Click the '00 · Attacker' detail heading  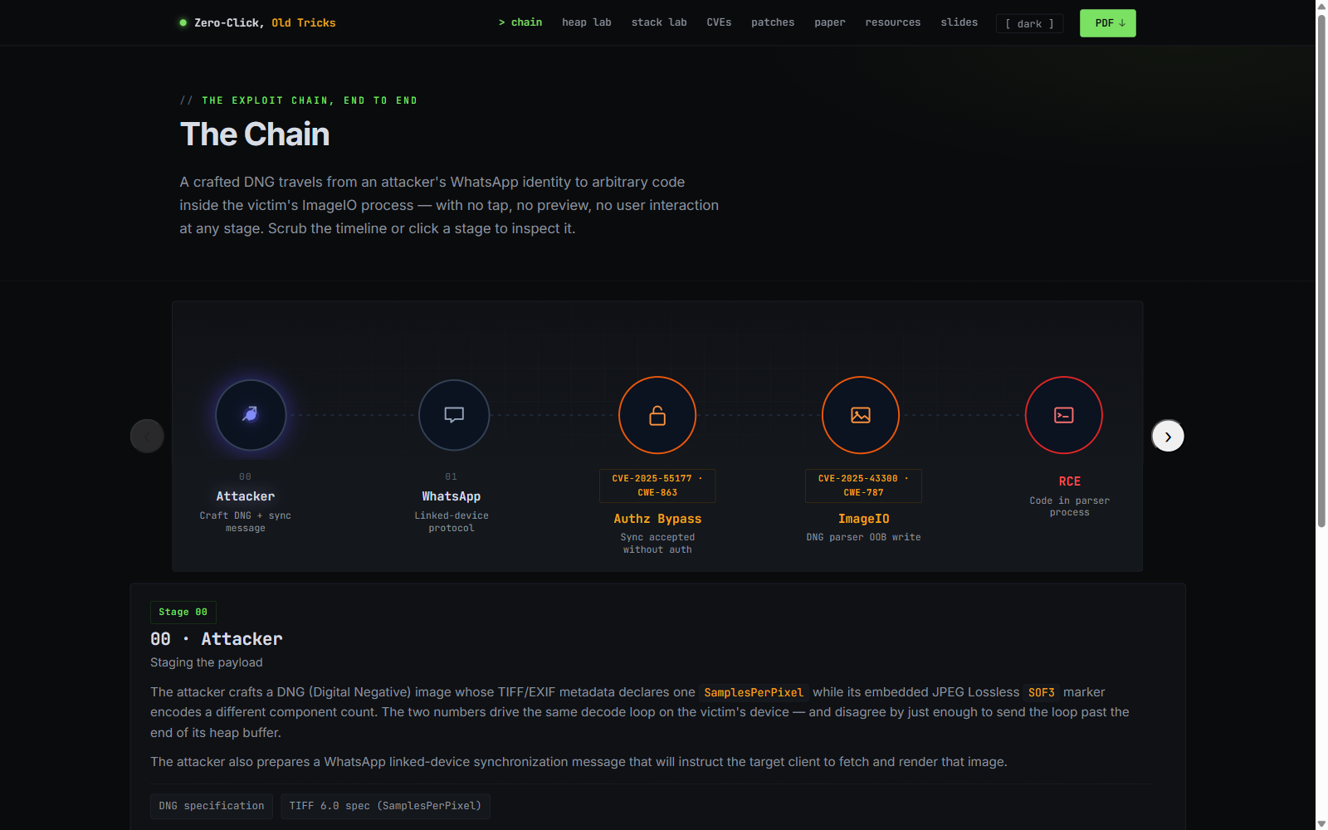click(217, 639)
